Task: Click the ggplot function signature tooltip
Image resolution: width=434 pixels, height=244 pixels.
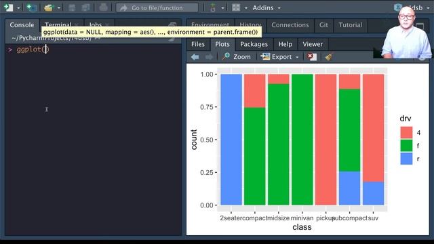Action: (151, 32)
